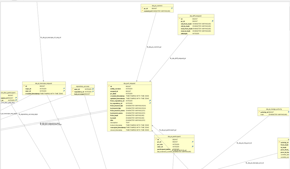The image size is (290, 169).
Task: Click the key icon beside user_id in repository_access
Action: pos(73,89)
